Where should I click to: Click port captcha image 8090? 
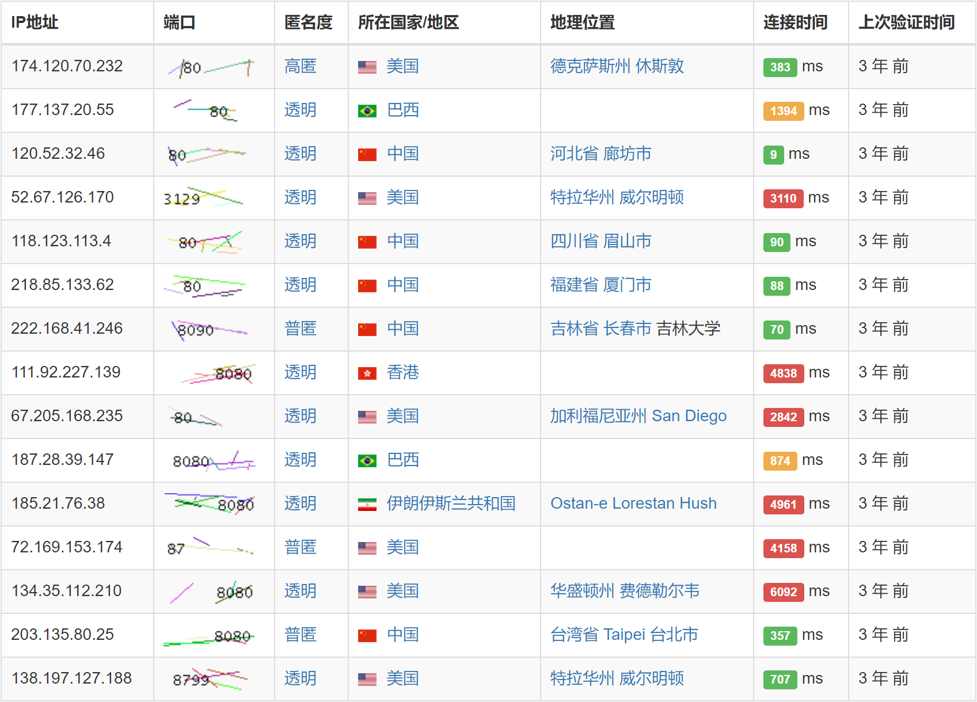click(x=210, y=330)
